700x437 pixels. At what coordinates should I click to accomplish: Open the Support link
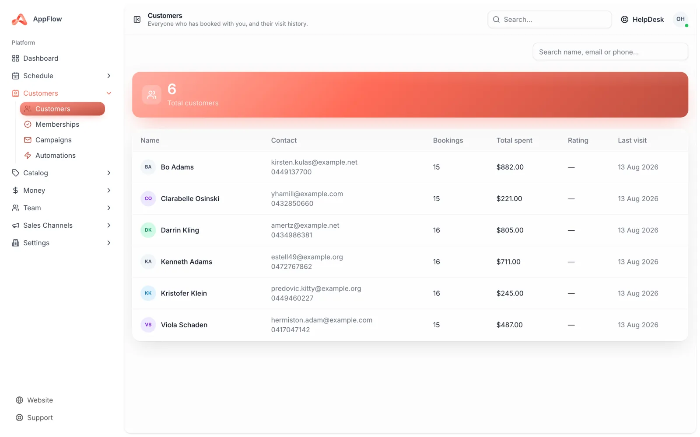(x=34, y=417)
